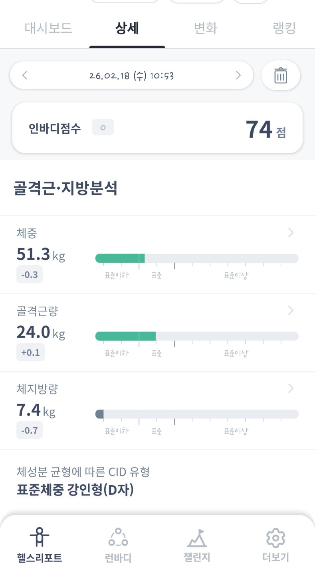Go to the next measurement date arrow
This screenshot has height=575, width=315.
(x=238, y=75)
